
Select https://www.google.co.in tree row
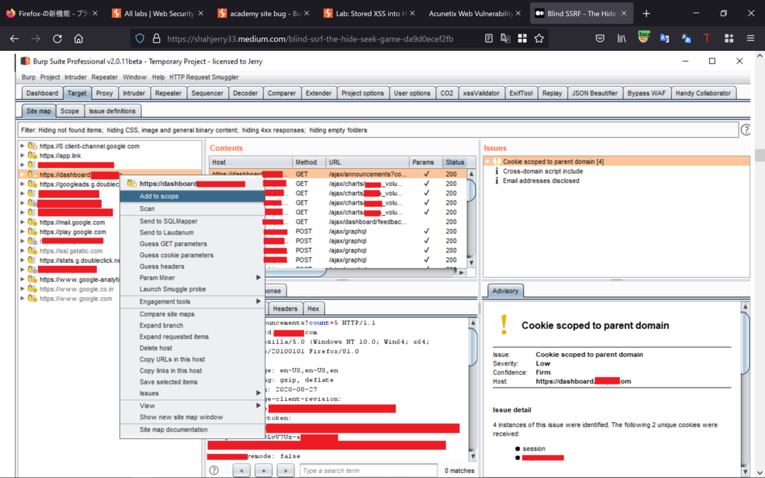coord(76,289)
